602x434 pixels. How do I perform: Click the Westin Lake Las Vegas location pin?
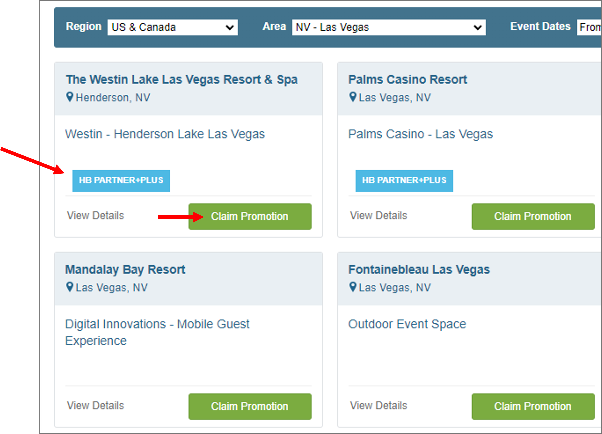click(x=70, y=97)
